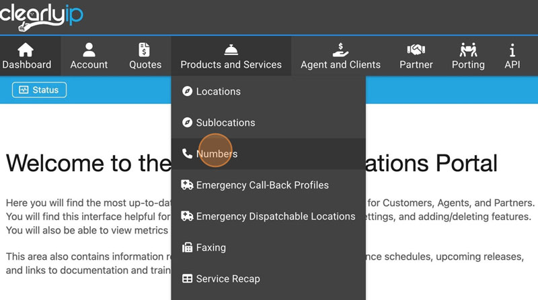The image size is (538, 300).
Task: Choose Emergency Call-Back Profiles menu entry
Action: pos(262,185)
